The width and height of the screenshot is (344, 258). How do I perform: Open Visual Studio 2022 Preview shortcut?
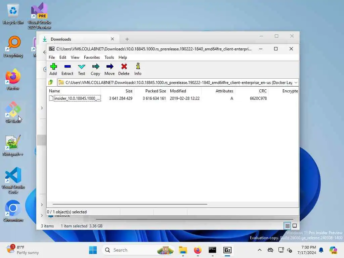click(x=39, y=16)
